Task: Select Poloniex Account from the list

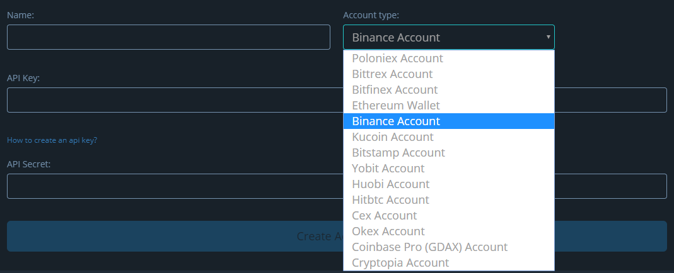Action: click(x=449, y=58)
